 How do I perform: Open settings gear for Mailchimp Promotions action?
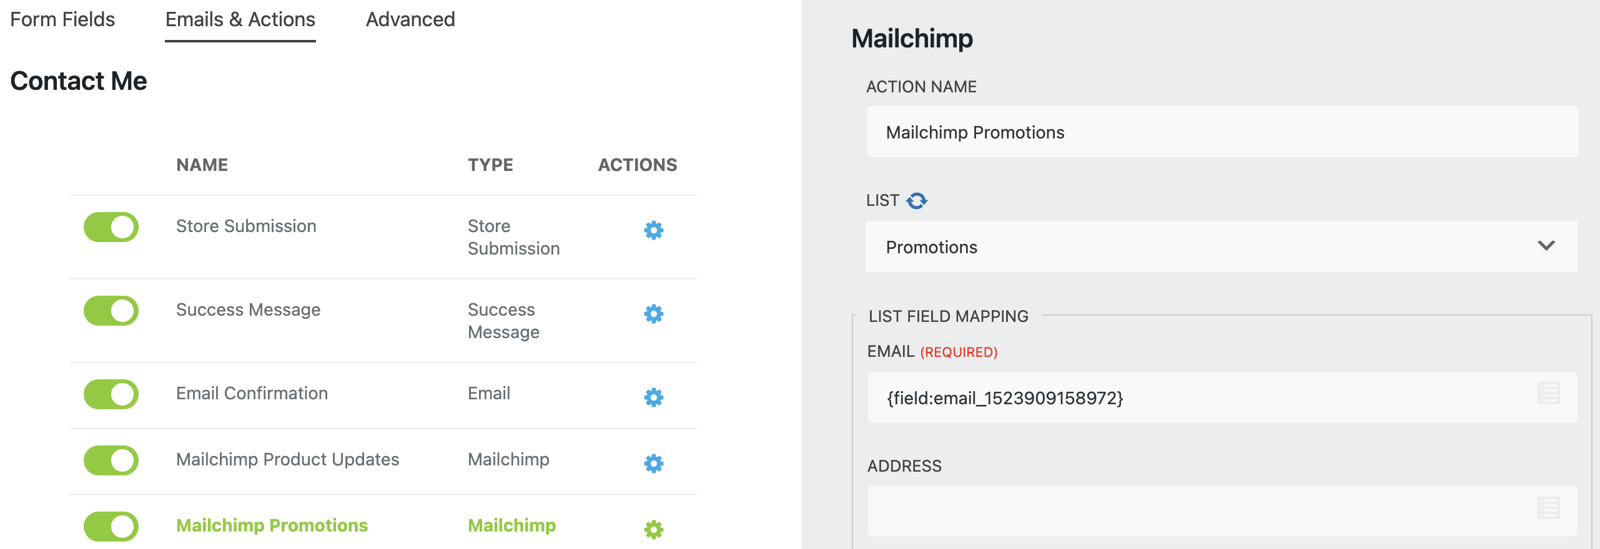tap(653, 530)
